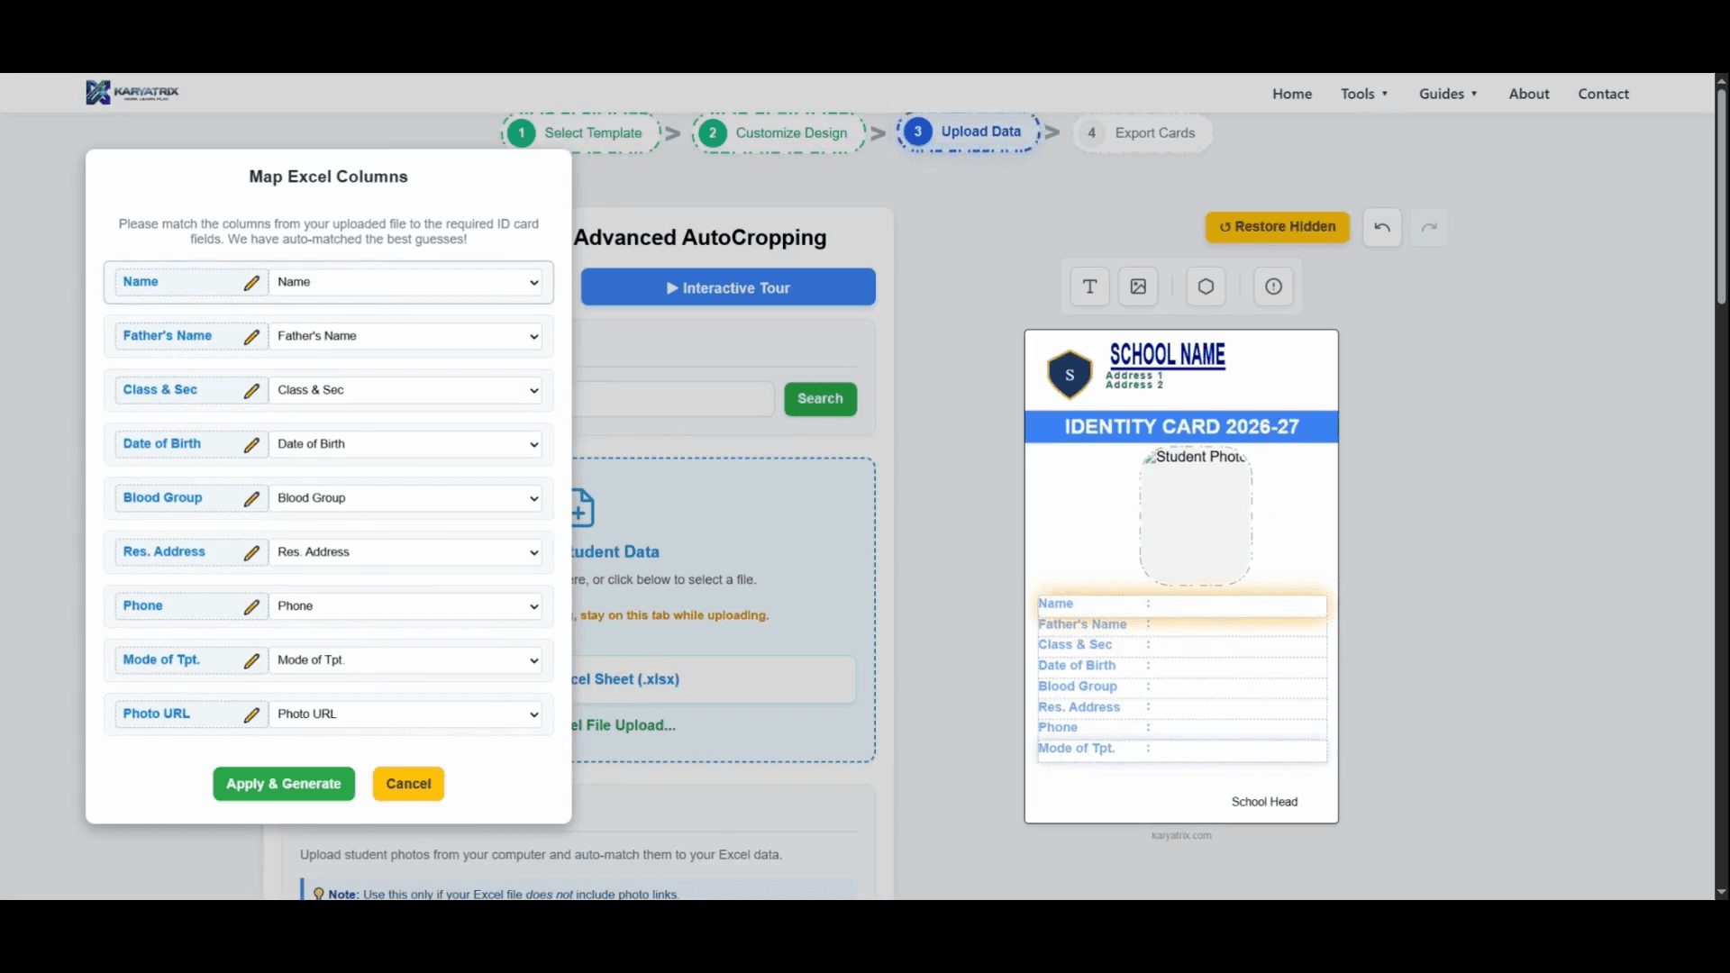Open the Father's Name mapping dropdown
Screen dimensions: 1730x973
[405, 336]
